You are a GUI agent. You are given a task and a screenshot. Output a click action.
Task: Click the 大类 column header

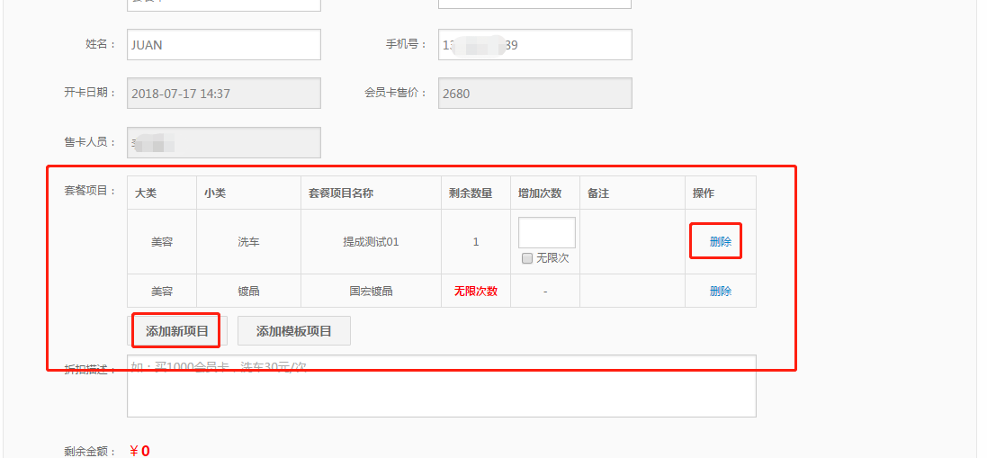[146, 193]
